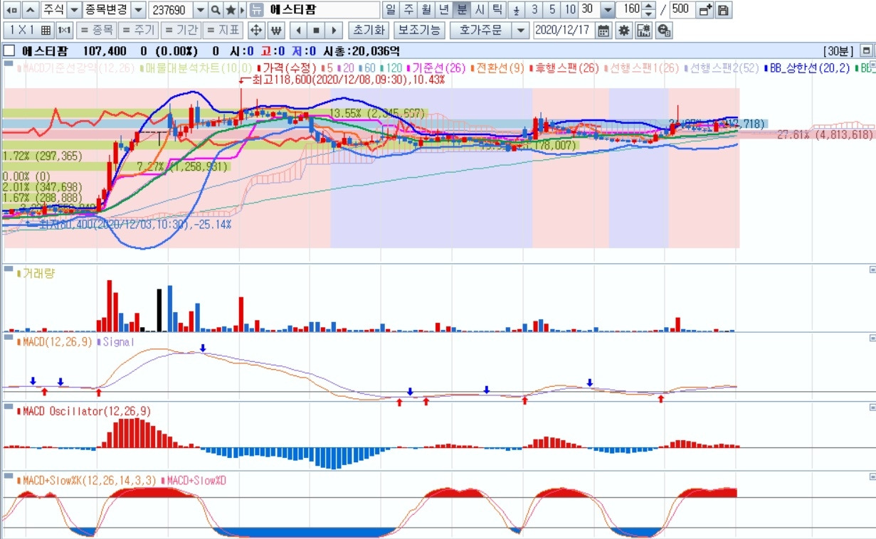This screenshot has width=876, height=539.
Task: Switch to monthly (월) period
Action: [x=427, y=10]
